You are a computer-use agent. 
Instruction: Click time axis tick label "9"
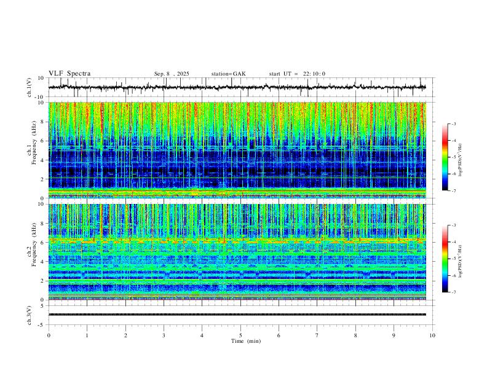(x=394, y=335)
